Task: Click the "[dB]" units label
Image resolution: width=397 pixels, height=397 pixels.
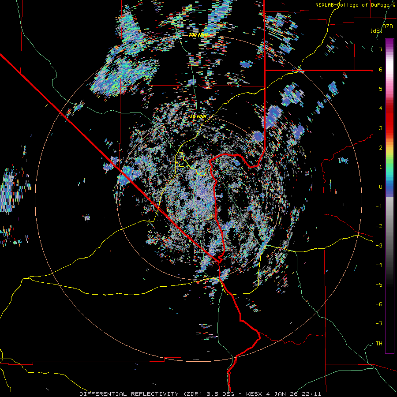Action: (376, 30)
